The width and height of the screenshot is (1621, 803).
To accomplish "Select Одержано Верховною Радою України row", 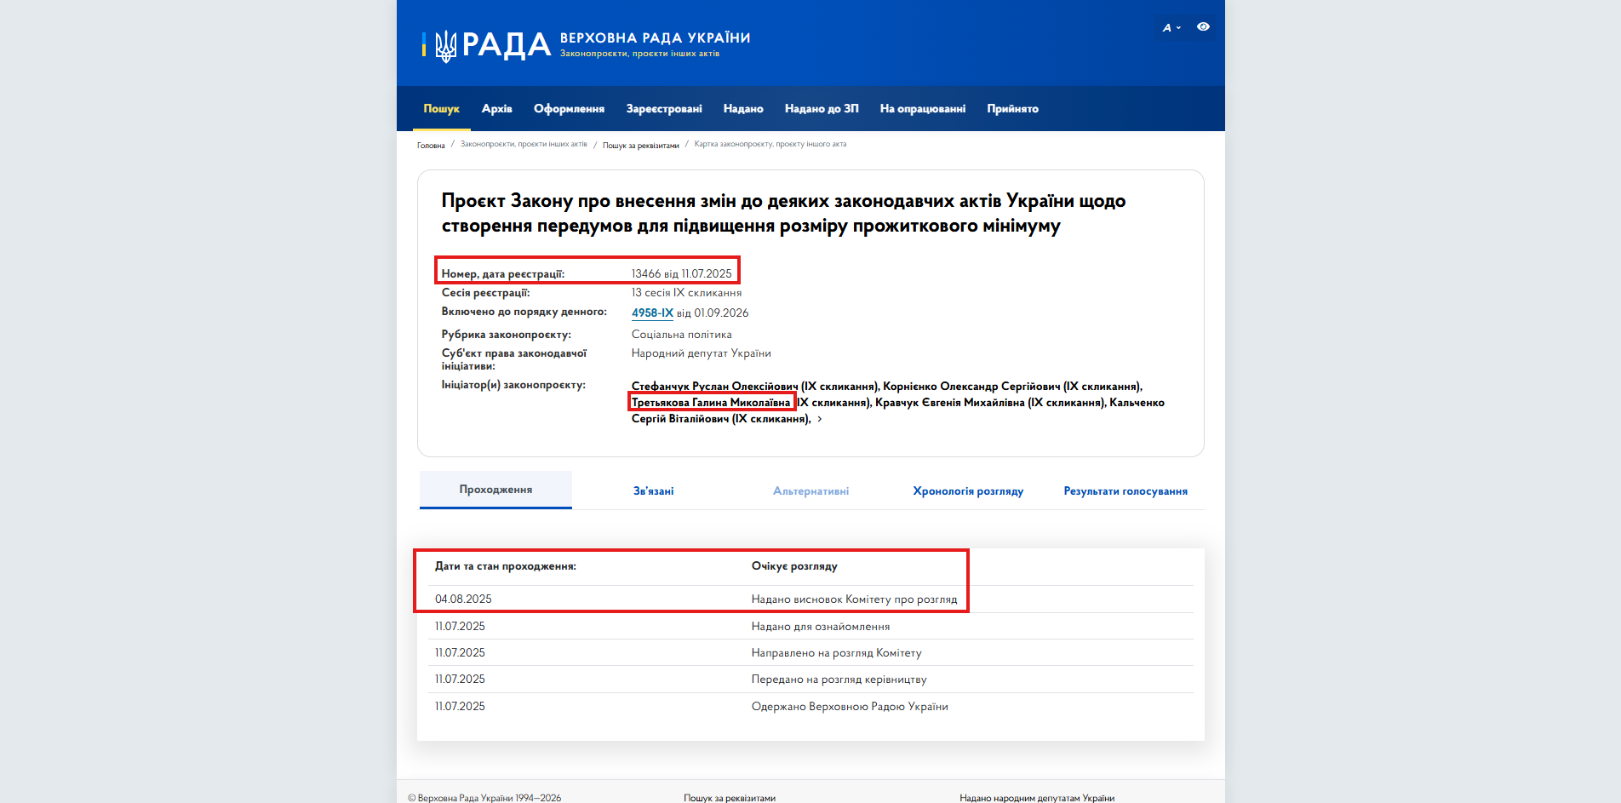I will coord(810,706).
